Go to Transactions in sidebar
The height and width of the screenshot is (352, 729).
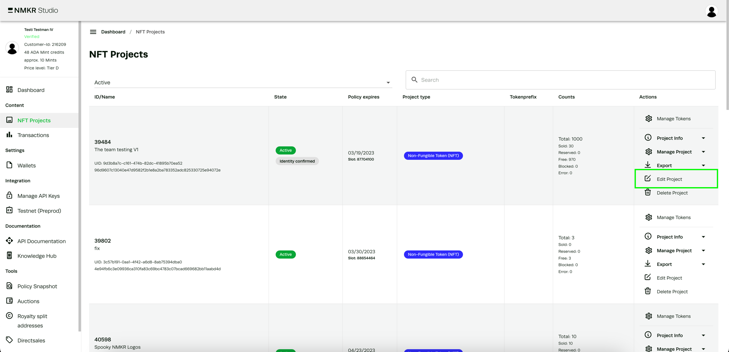coord(33,135)
